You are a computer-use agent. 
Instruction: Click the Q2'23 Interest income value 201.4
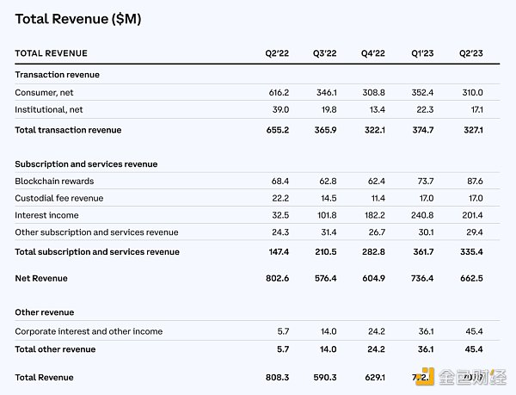pos(471,215)
